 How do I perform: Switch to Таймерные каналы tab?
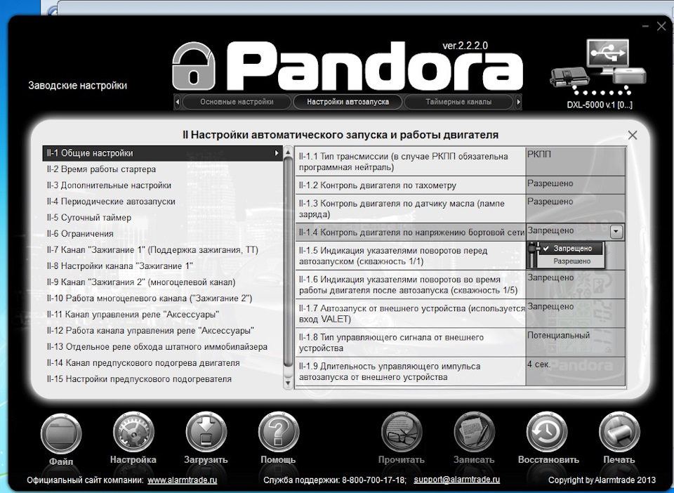tap(458, 102)
